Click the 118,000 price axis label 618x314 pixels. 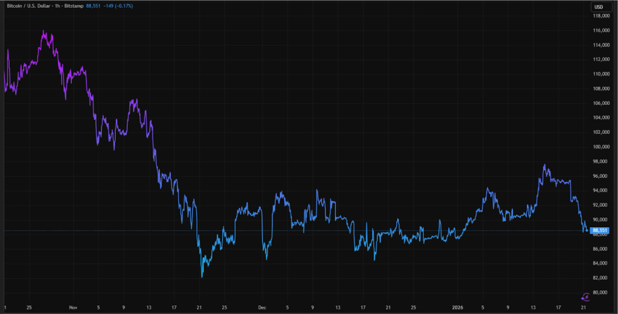(602, 16)
